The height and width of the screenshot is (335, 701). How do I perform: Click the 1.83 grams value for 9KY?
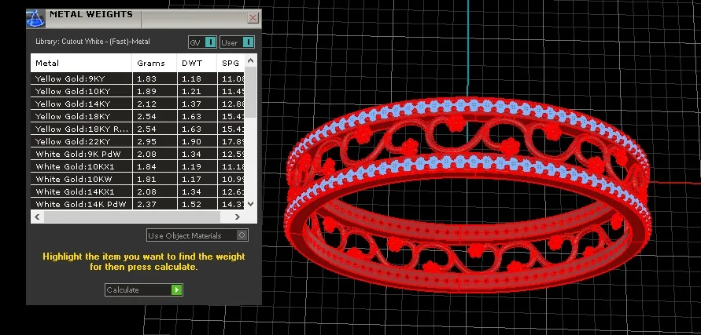[x=146, y=78]
